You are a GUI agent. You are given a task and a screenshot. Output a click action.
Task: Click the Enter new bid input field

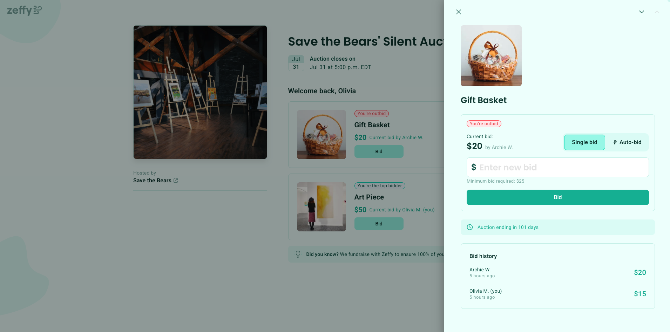[x=557, y=167]
